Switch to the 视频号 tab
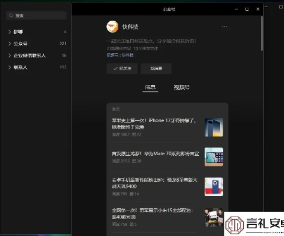This screenshot has height=236, width=284. click(182, 87)
